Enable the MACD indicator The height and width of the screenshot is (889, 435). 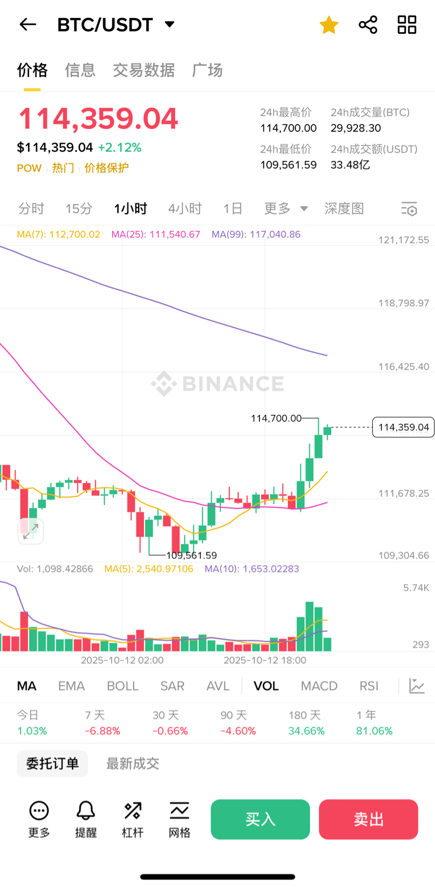coord(319,686)
